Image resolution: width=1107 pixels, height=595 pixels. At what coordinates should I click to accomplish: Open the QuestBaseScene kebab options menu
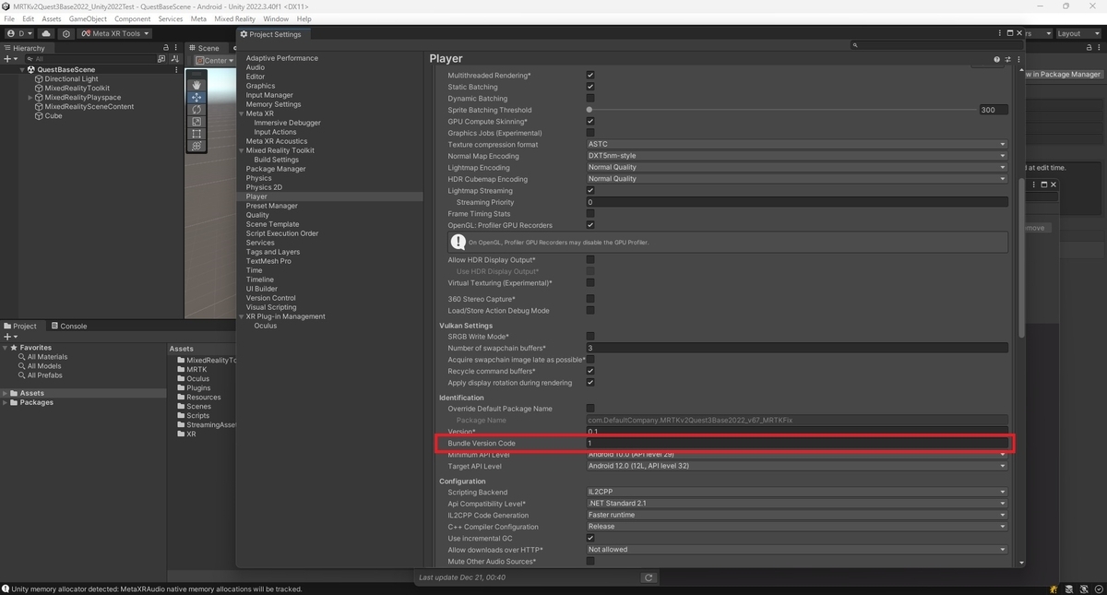[x=176, y=69]
